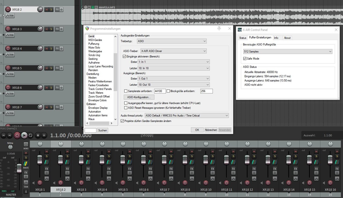Open the Info tab in X-AIR Control Panel
This screenshot has height=198, width=343.
tap(276, 38)
